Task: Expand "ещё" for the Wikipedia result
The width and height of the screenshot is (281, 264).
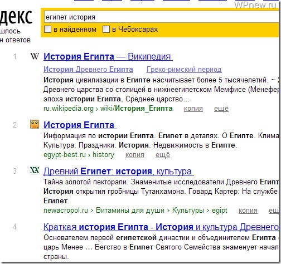Action: click(221, 109)
